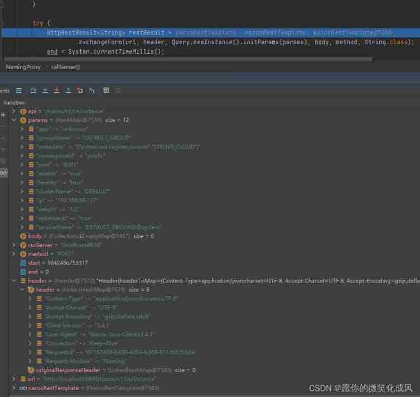This screenshot has height=397, width=420.
Task: Click the Step Out debugger icon
Action: tap(68, 90)
